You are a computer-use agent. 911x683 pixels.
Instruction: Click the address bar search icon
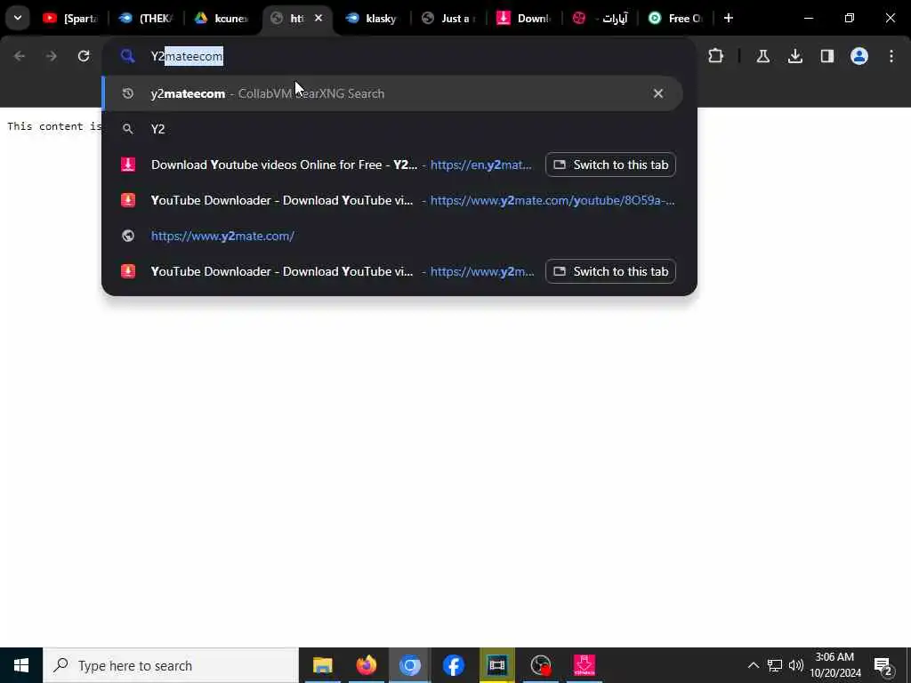tap(128, 56)
